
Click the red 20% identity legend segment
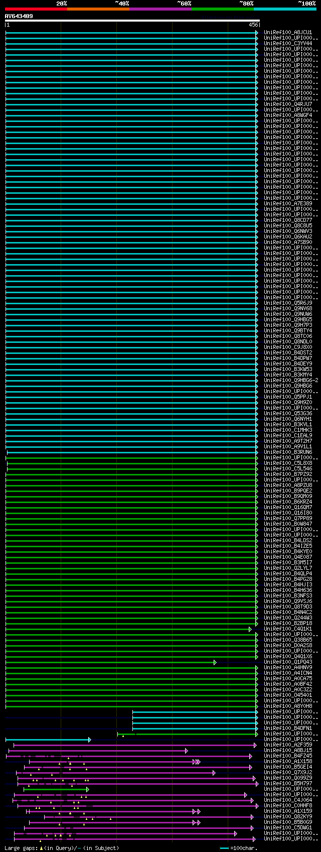tap(36, 9)
